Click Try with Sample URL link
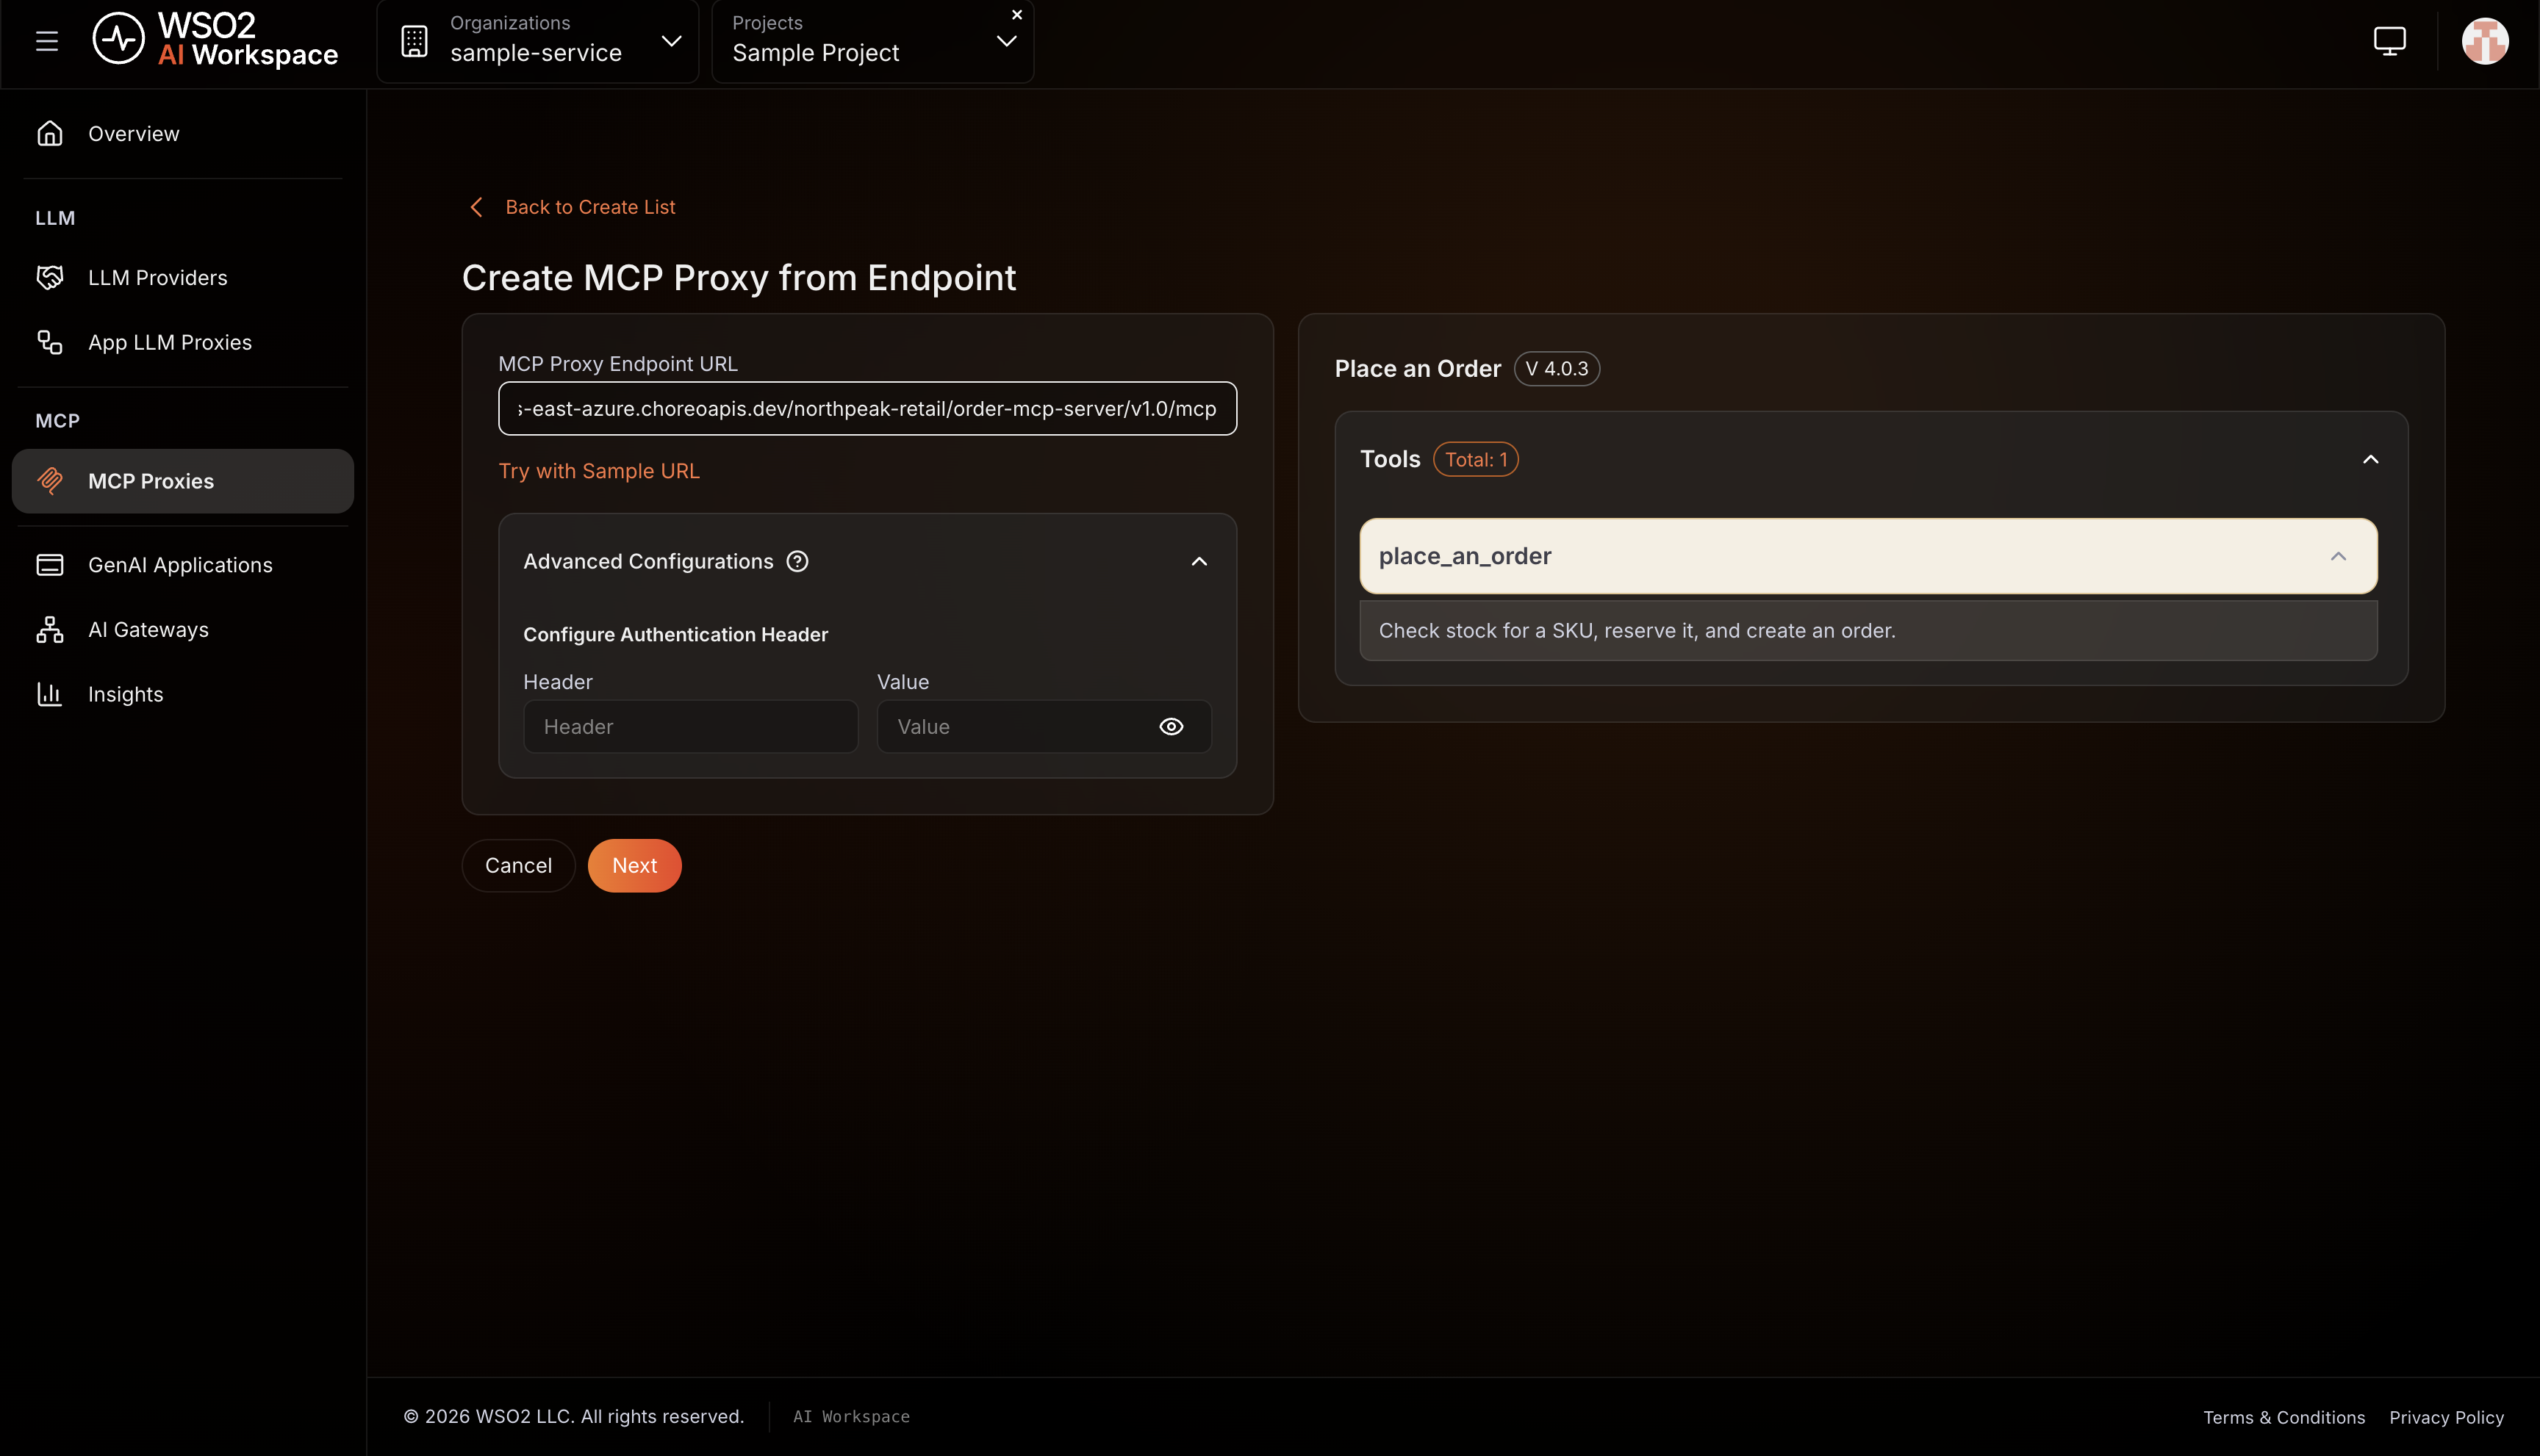Viewport: 2540px width, 1456px height. (x=599, y=471)
